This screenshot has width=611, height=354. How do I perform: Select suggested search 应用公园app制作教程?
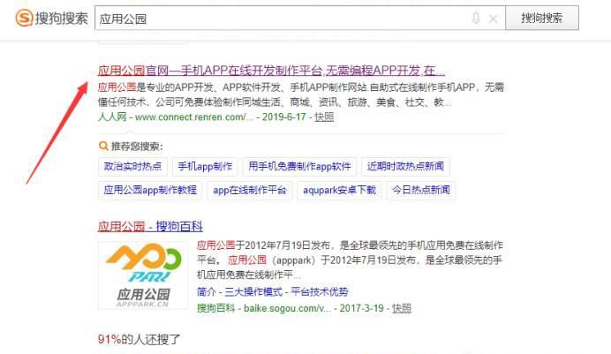pyautogui.click(x=150, y=190)
